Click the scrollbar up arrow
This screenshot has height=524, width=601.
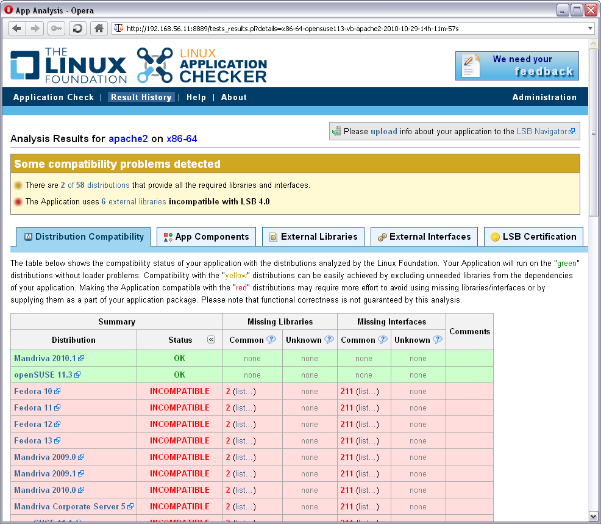click(x=593, y=43)
